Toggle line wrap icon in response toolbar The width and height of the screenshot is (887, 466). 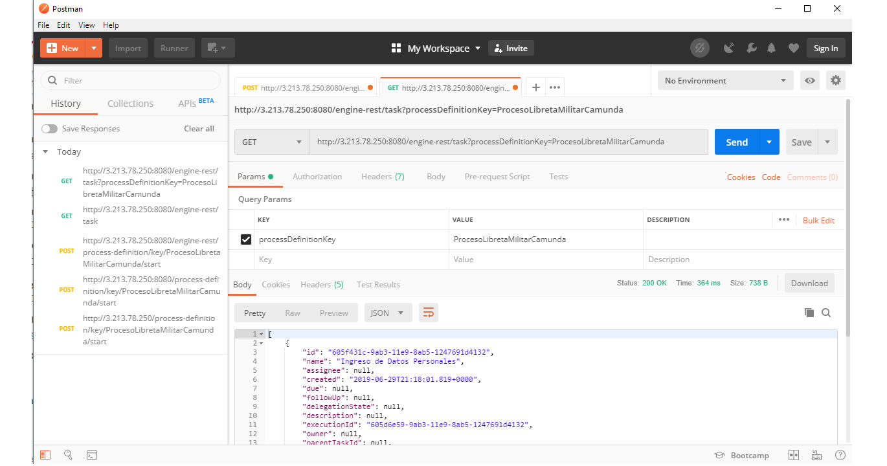tap(429, 313)
